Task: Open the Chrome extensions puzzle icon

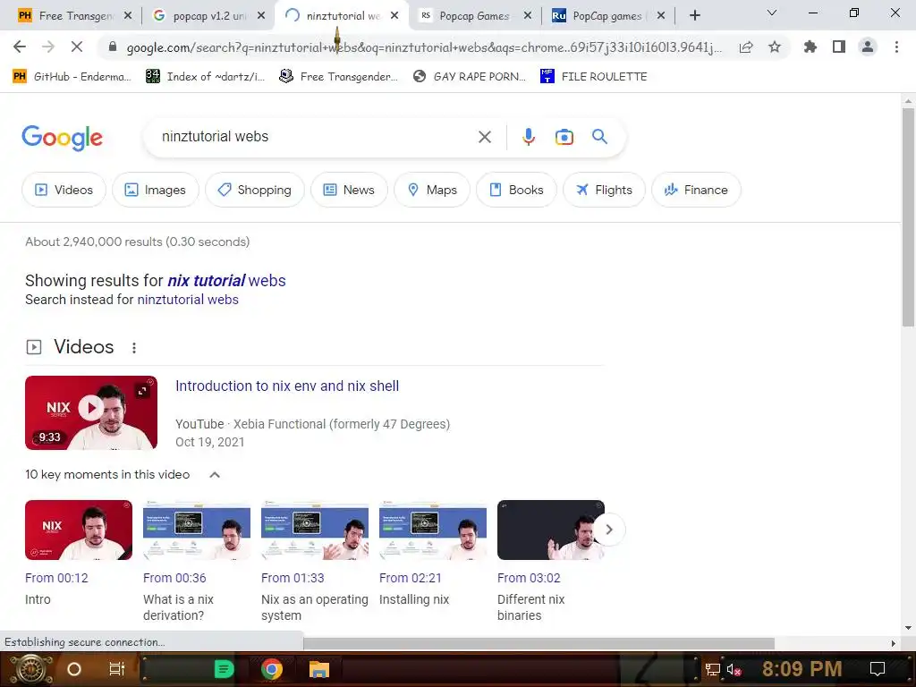Action: 810,47
